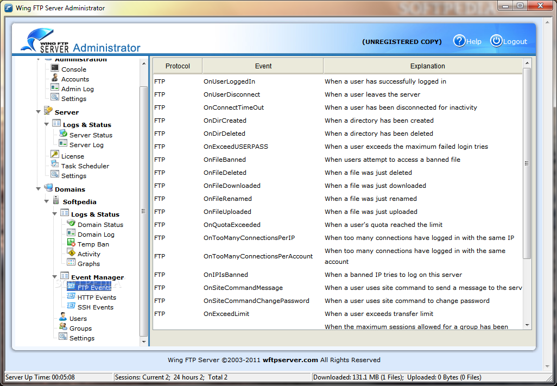Click the Accounts person icon
Viewport: 557px width, 386px height.
coord(55,78)
